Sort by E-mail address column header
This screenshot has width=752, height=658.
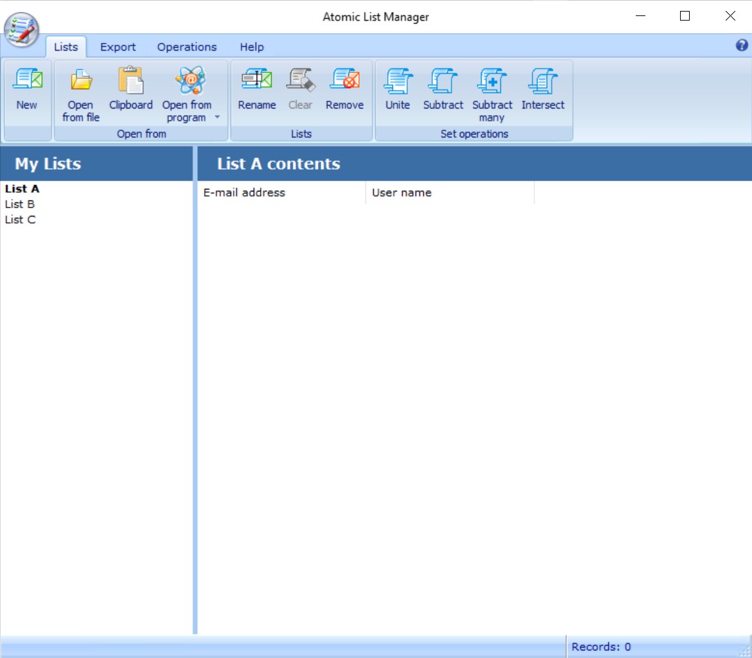[x=281, y=193]
